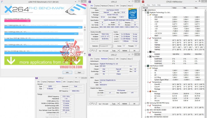Click the WDC WD1002FAEX drive icon

148,117
